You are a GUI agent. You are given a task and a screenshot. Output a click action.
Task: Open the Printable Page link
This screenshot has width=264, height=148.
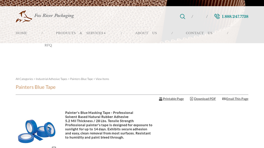pyautogui.click(x=173, y=99)
